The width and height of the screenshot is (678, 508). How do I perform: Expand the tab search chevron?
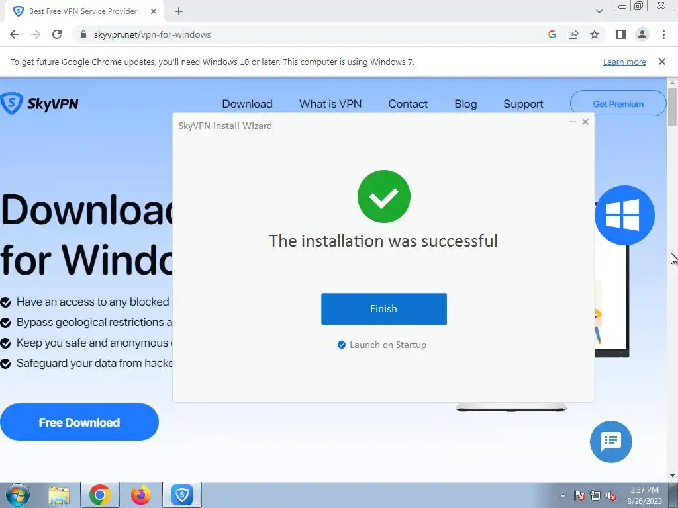point(599,11)
